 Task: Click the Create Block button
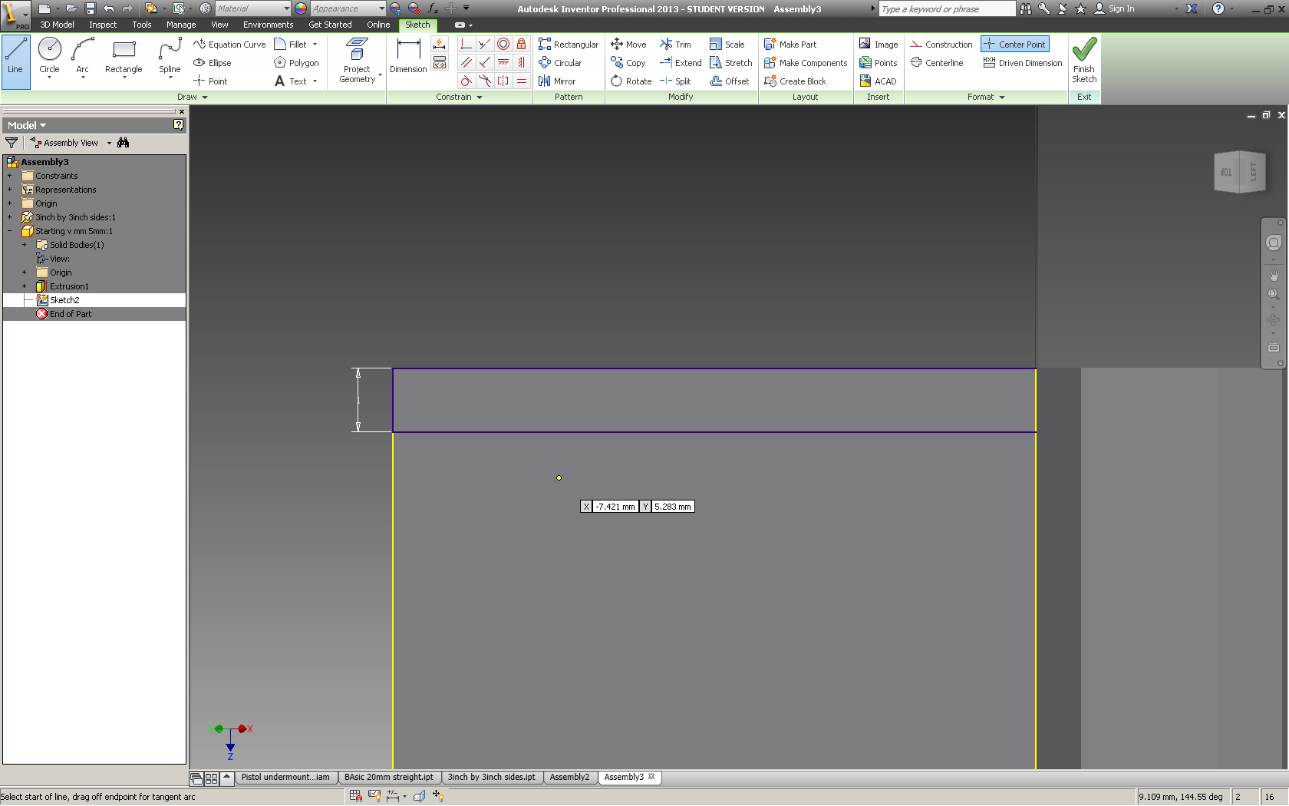point(795,81)
